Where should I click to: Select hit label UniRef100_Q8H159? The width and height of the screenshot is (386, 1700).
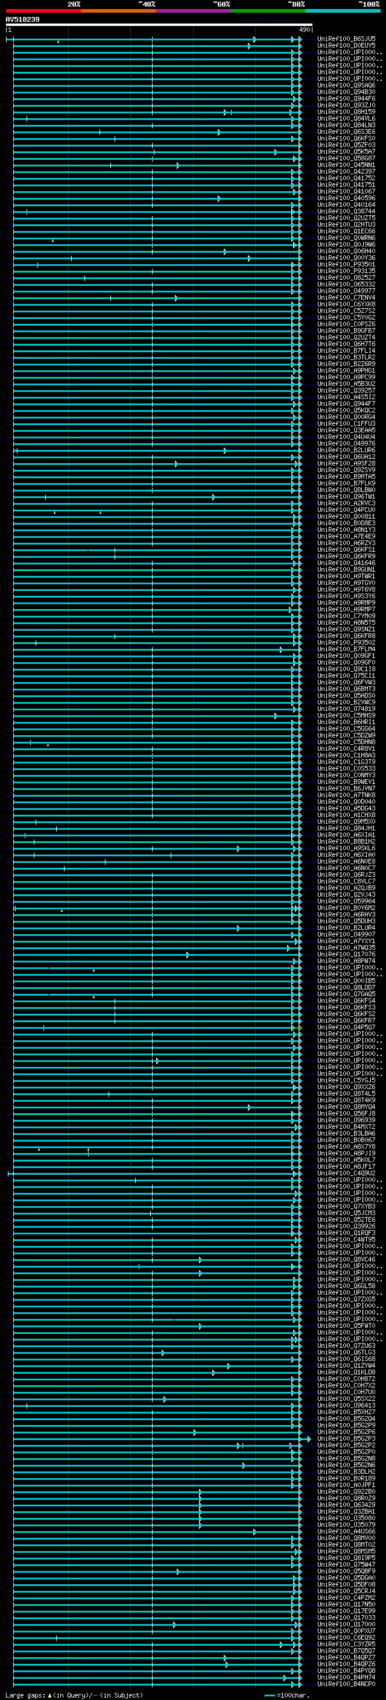pos(346,112)
